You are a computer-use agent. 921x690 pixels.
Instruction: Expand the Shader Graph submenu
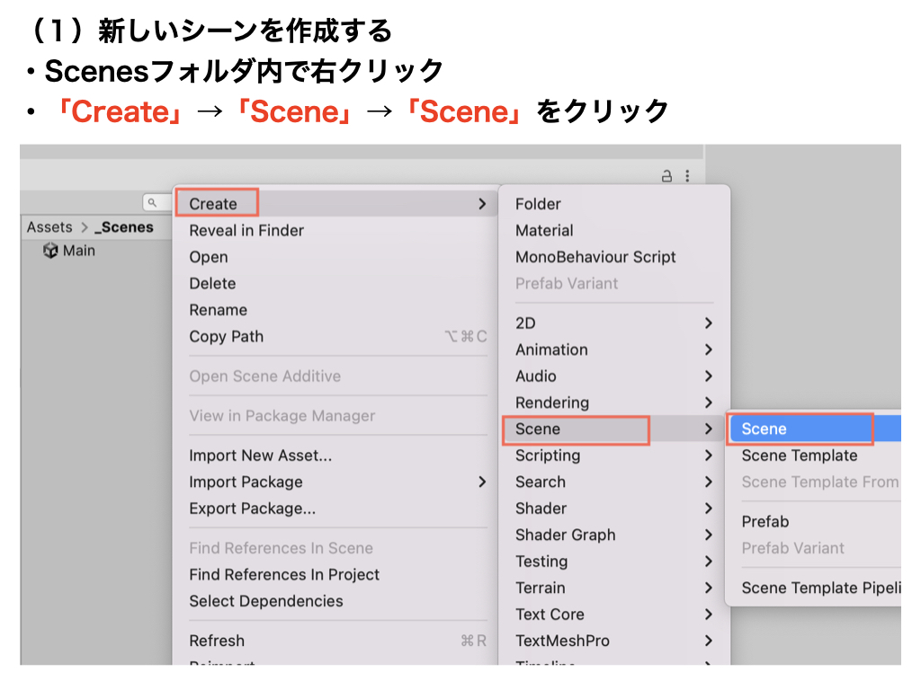click(709, 535)
